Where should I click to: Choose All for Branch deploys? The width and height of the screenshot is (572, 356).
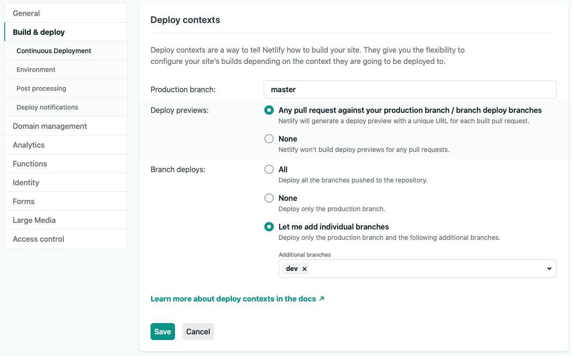pyautogui.click(x=269, y=169)
